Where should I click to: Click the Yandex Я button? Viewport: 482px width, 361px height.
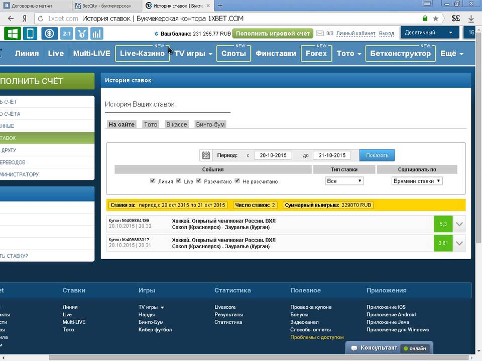(24, 19)
